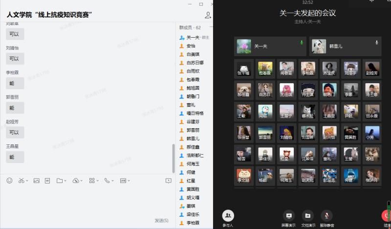Screen dimensions: 391x229
Task: Click the send picture icon
Action: [36, 181]
